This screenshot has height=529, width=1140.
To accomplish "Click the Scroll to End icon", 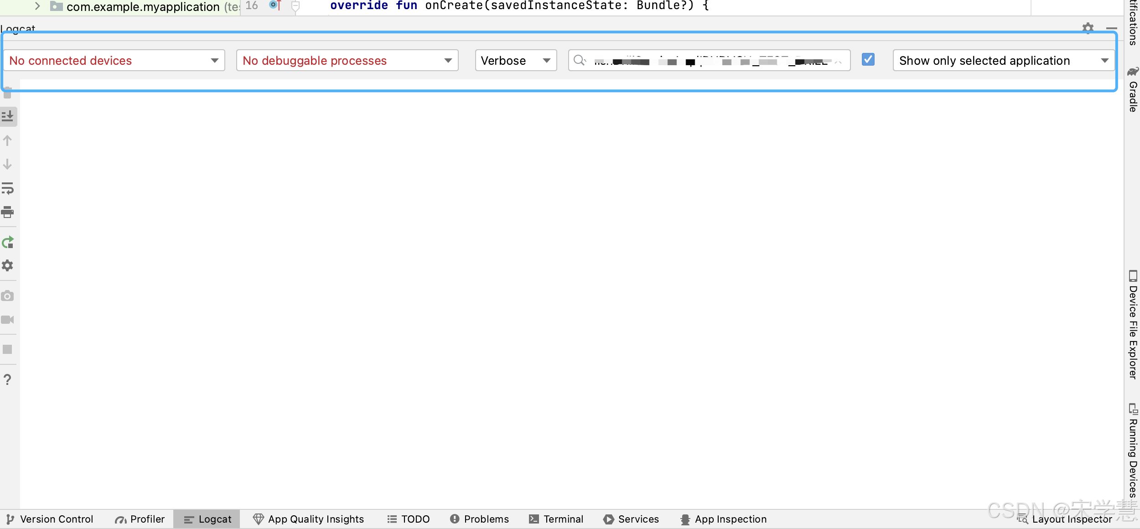I will (8, 116).
